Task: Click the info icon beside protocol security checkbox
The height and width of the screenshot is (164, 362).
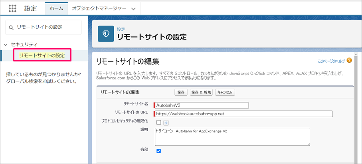Action: click(166, 122)
